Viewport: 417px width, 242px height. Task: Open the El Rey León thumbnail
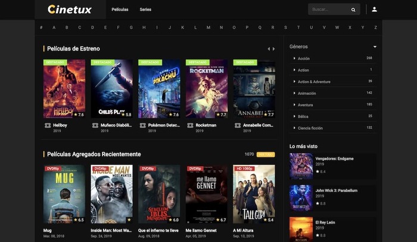click(x=301, y=229)
